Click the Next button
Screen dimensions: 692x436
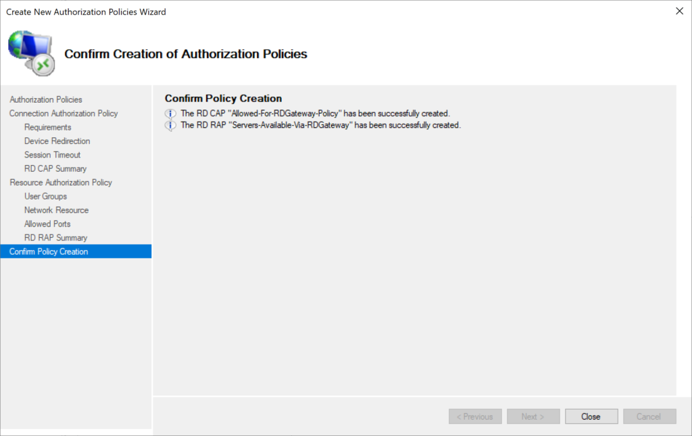pos(533,416)
